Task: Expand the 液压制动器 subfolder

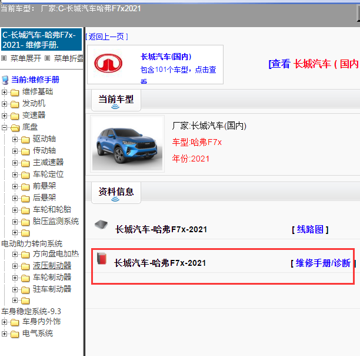Action: click(x=15, y=266)
